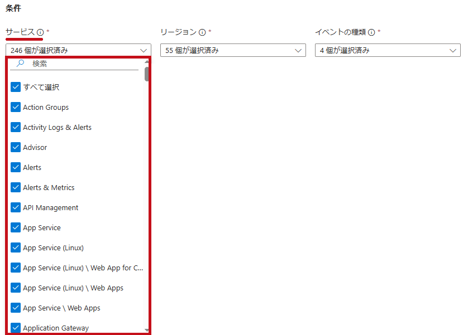Click the Alerts & Metrics label text

click(x=49, y=188)
